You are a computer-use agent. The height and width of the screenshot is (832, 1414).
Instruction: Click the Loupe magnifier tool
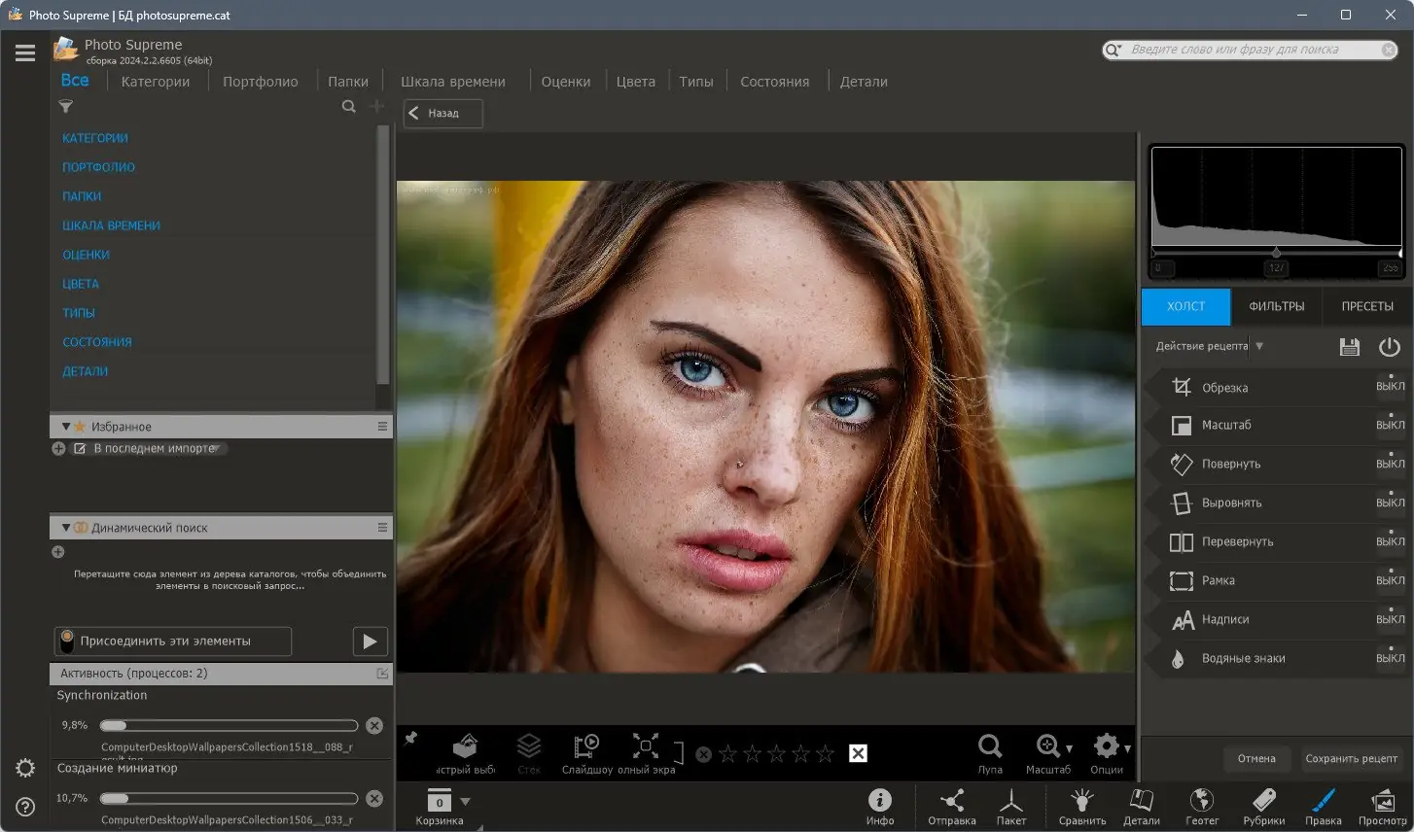pos(990,746)
